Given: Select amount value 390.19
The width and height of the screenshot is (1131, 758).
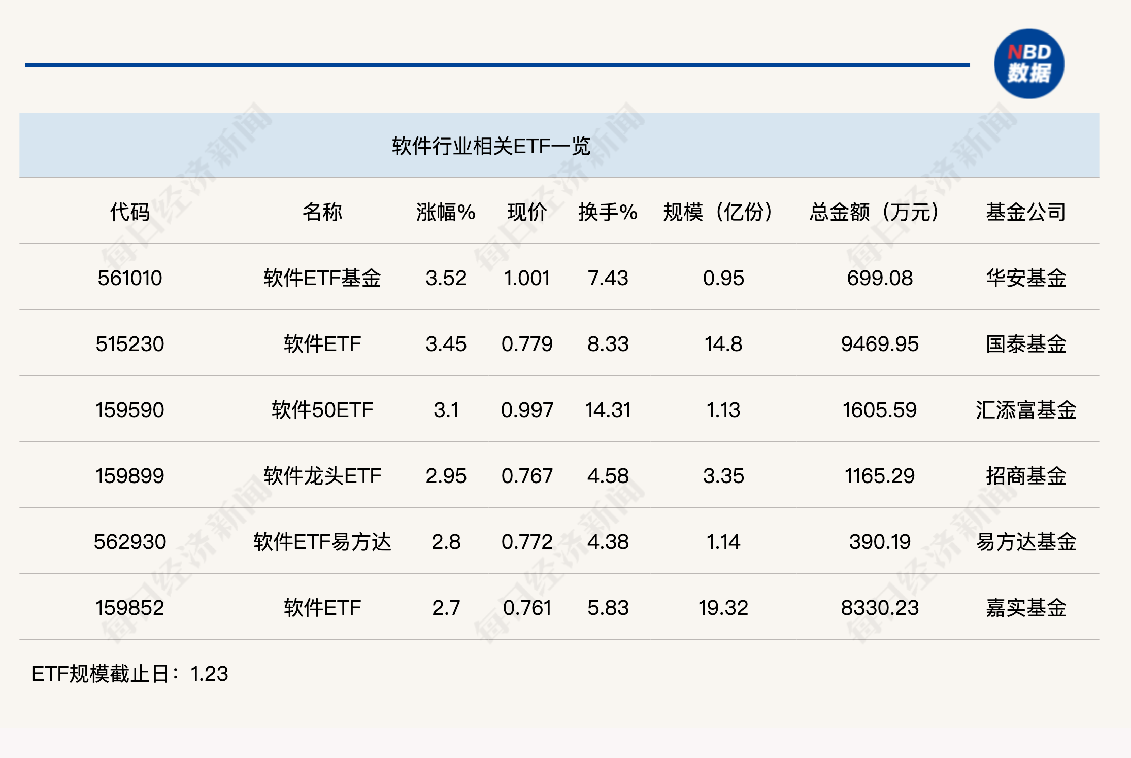Looking at the screenshot, I should (x=880, y=542).
